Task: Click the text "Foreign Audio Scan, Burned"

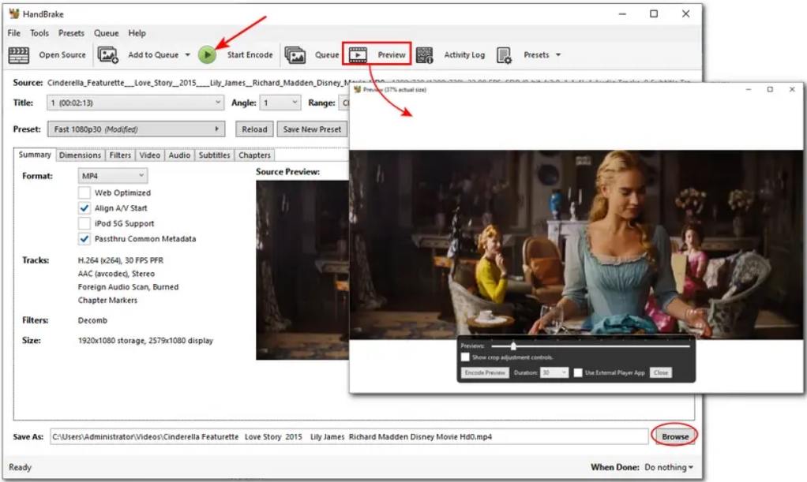Action: pos(128,287)
